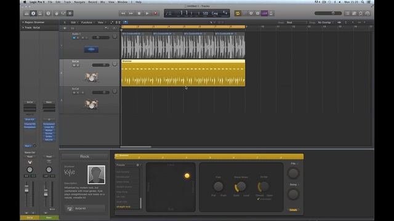Open the Mixer from the toolbar
The height and width of the screenshot is (221, 394).
point(63,14)
